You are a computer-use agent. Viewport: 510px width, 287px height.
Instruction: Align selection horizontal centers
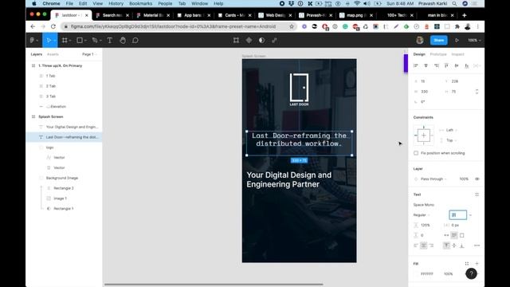click(x=426, y=65)
